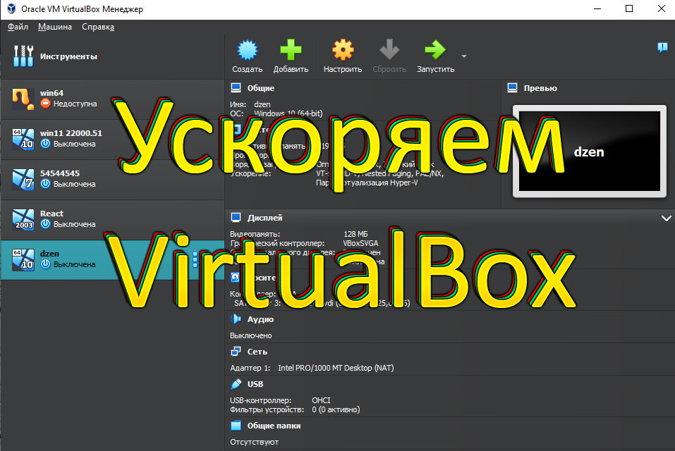Click the Добавить green plus icon
The image size is (675, 451).
click(291, 50)
